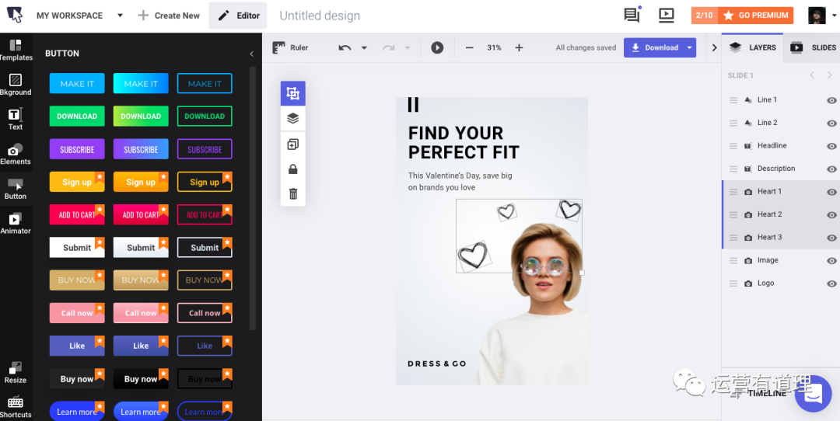Open the comments icon in header

(632, 15)
